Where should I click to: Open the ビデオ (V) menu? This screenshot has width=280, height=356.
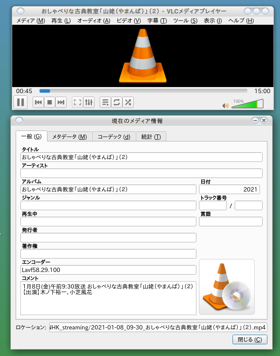[x=129, y=20]
